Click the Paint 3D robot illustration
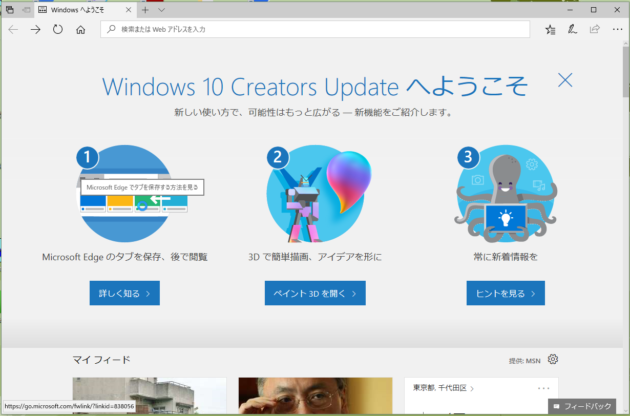Screen dimensions: 630x416 pyautogui.click(x=318, y=194)
